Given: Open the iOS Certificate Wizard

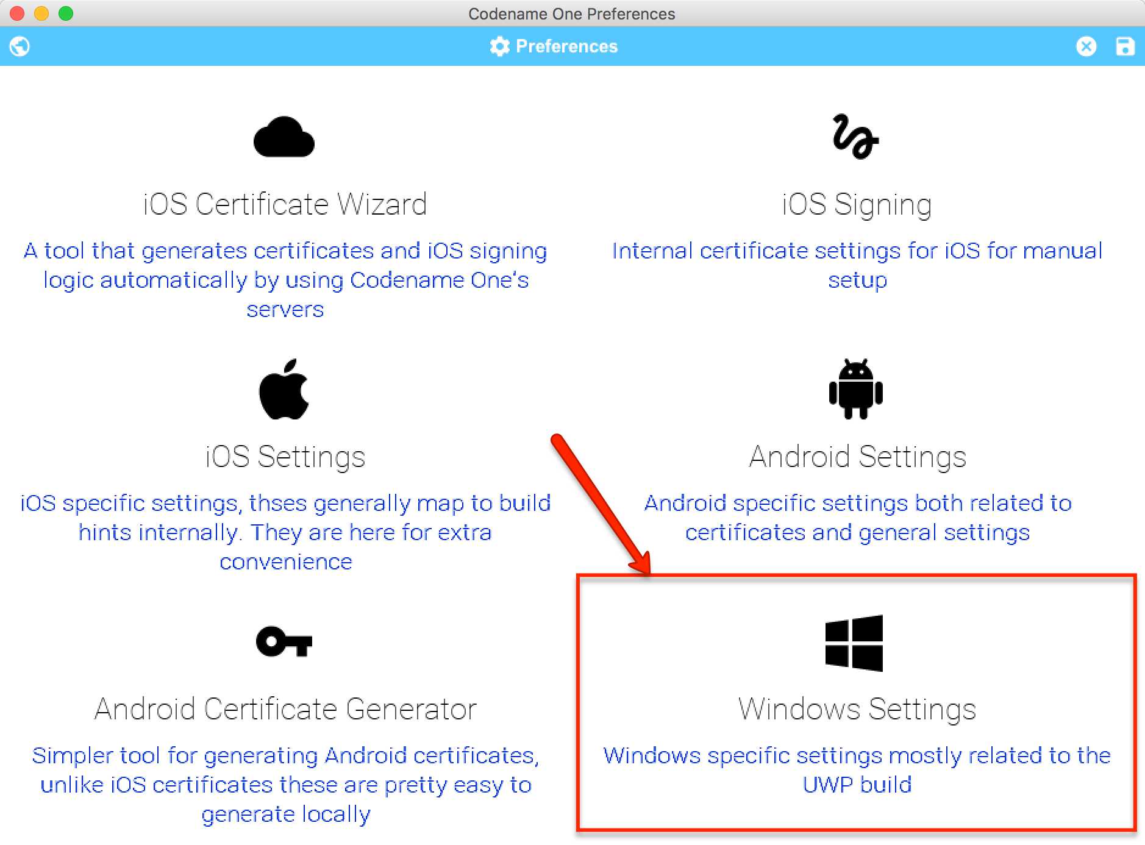Looking at the screenshot, I should pyautogui.click(x=284, y=204).
